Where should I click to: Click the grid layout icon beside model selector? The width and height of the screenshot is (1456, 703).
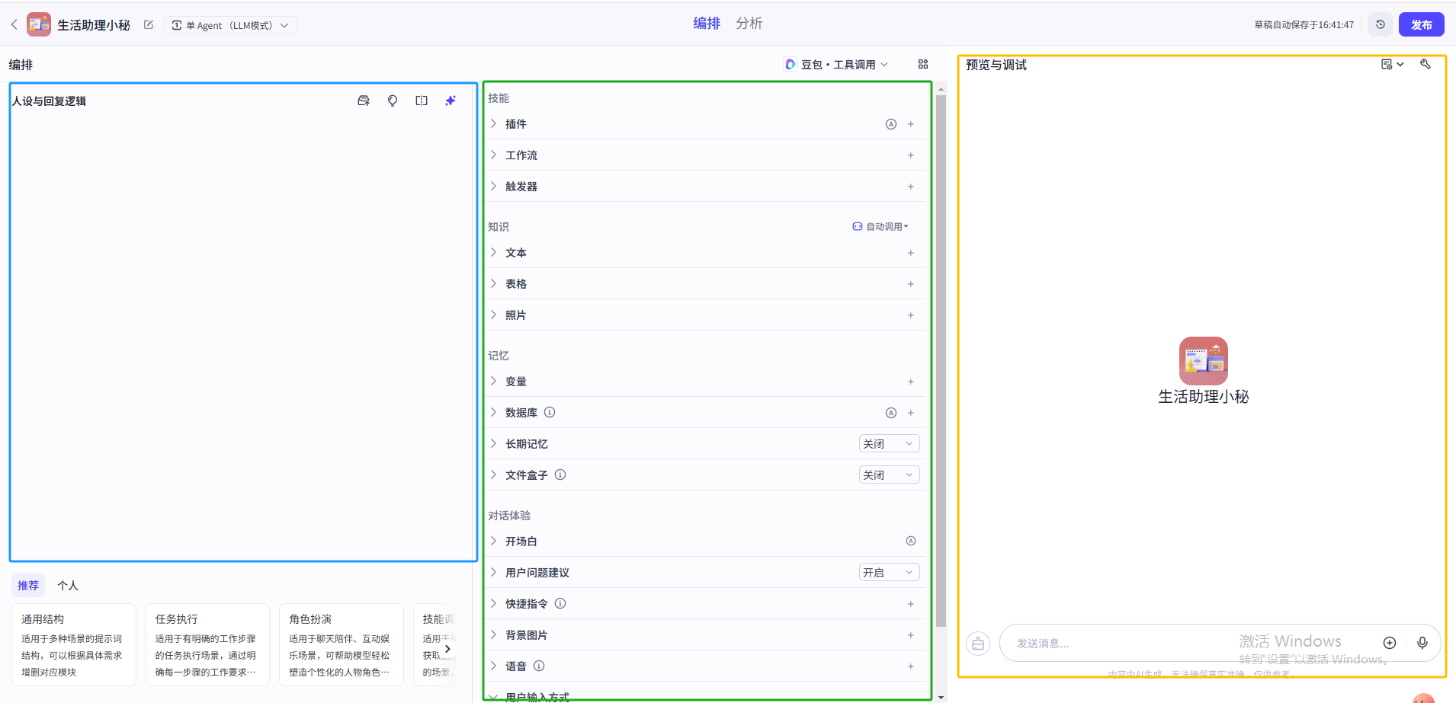[923, 65]
